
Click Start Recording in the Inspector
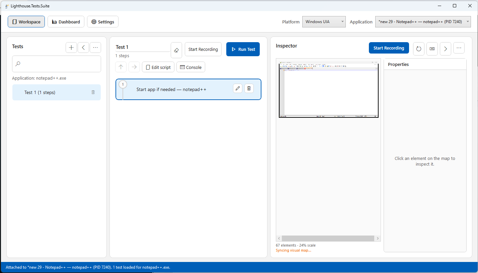[x=389, y=48]
